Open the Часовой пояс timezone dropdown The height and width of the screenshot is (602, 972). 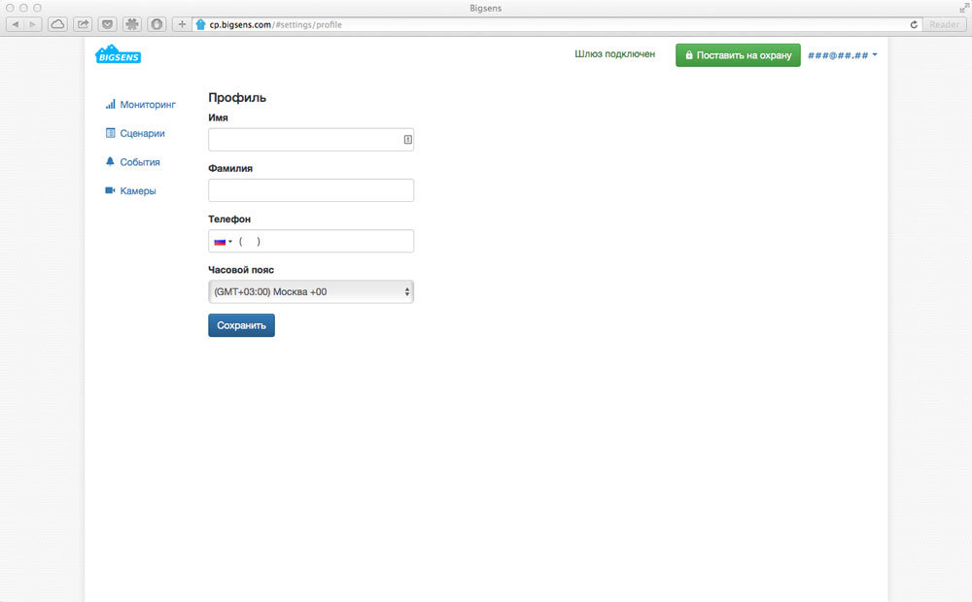point(311,291)
